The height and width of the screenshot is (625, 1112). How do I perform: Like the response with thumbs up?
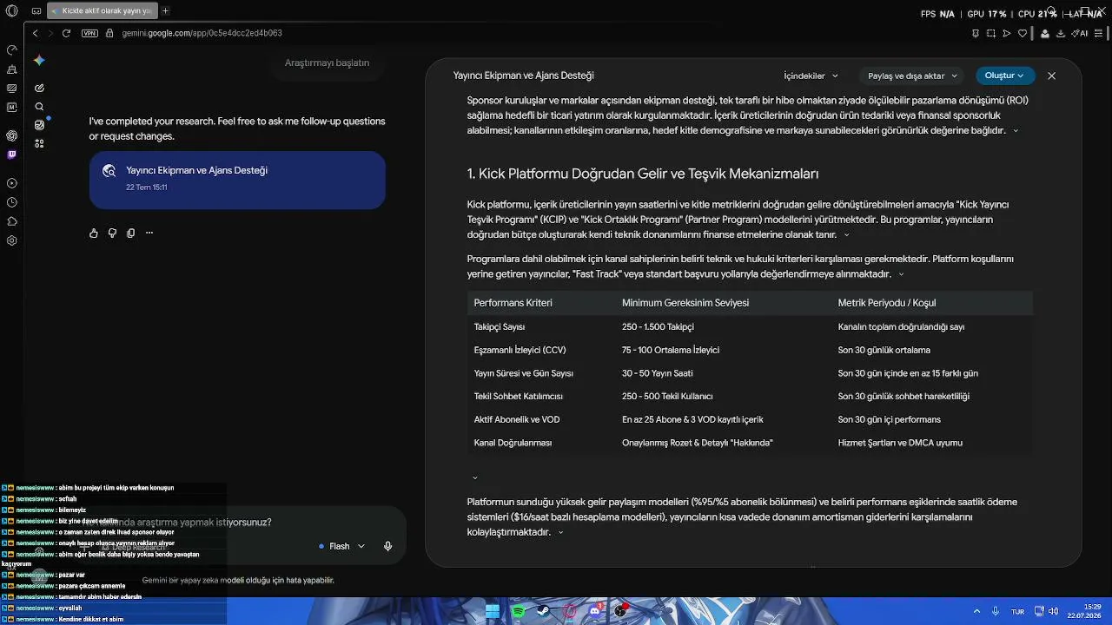(x=94, y=233)
